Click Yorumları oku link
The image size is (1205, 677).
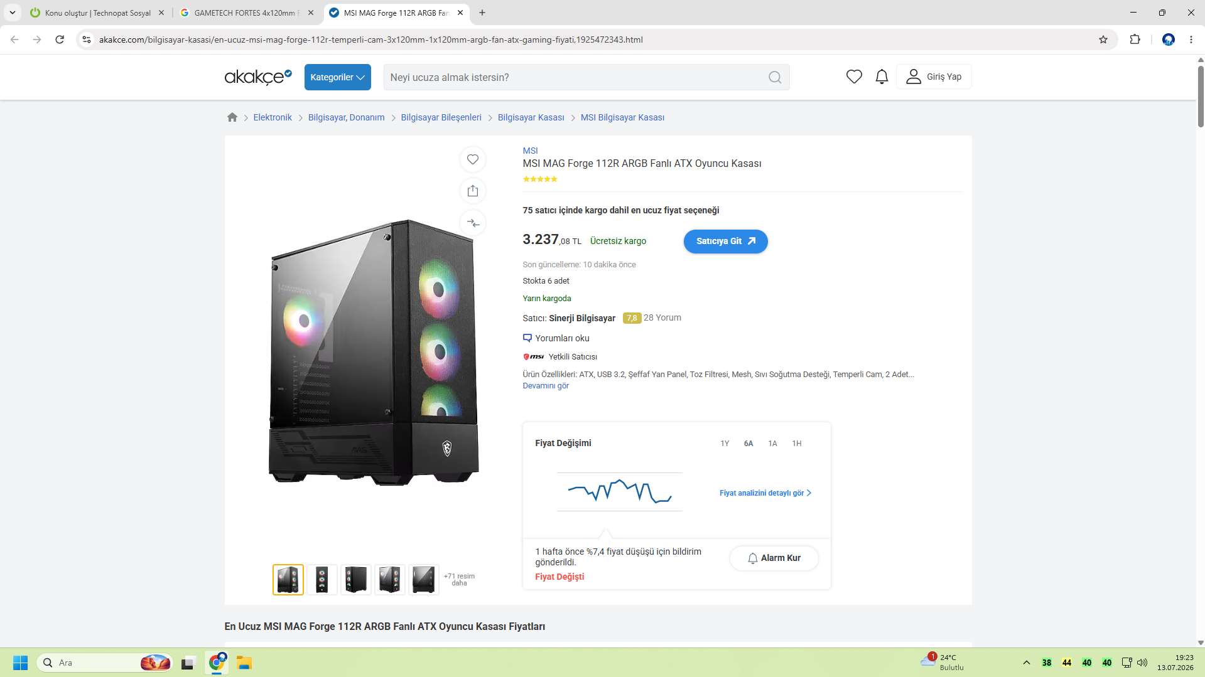556,338
